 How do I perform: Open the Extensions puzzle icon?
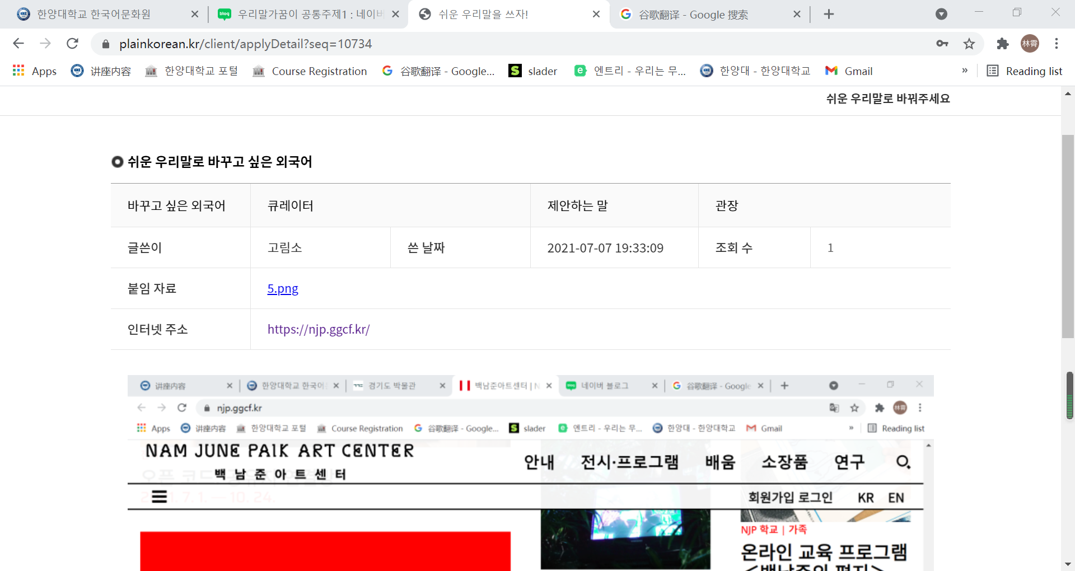pos(1002,44)
